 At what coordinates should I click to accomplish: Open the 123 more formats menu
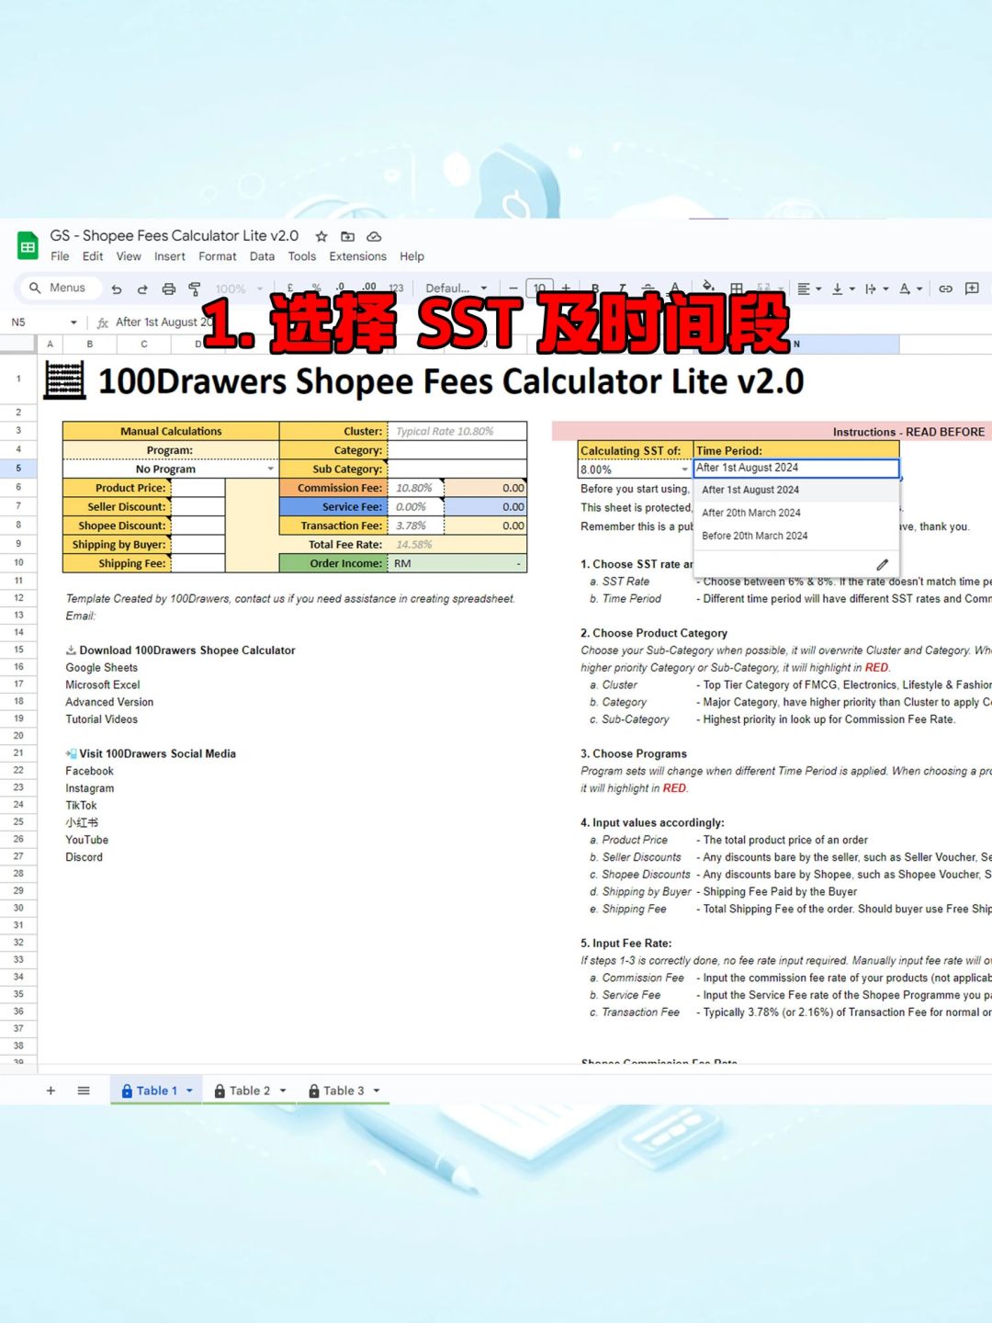coord(396,288)
